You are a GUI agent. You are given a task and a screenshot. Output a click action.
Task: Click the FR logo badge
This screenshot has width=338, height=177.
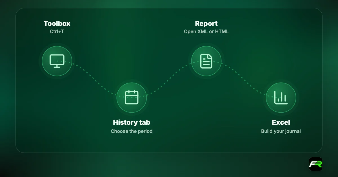coord(316,164)
